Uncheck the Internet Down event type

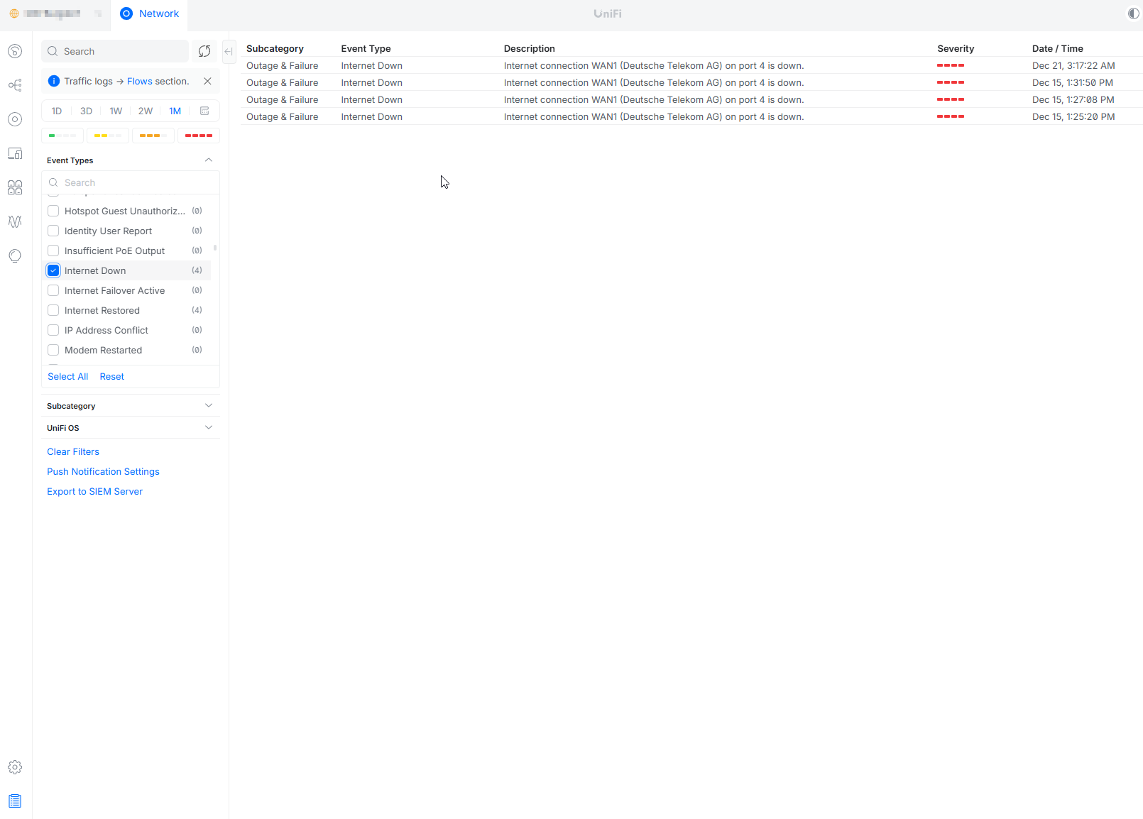coord(53,270)
